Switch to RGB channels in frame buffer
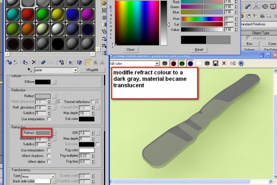 point(165,63)
